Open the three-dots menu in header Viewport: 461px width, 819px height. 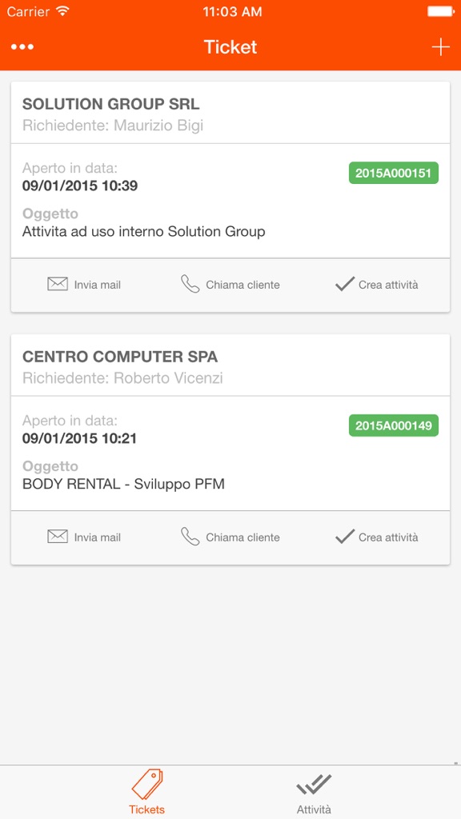(x=22, y=47)
